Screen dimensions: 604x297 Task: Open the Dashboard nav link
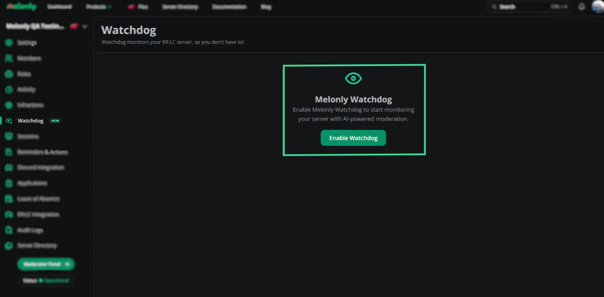[60, 7]
